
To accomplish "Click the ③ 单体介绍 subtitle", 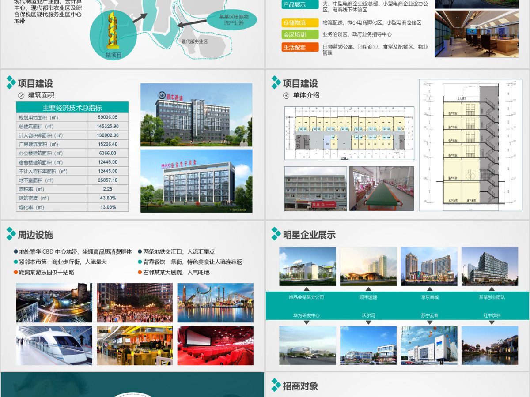I will (x=301, y=95).
